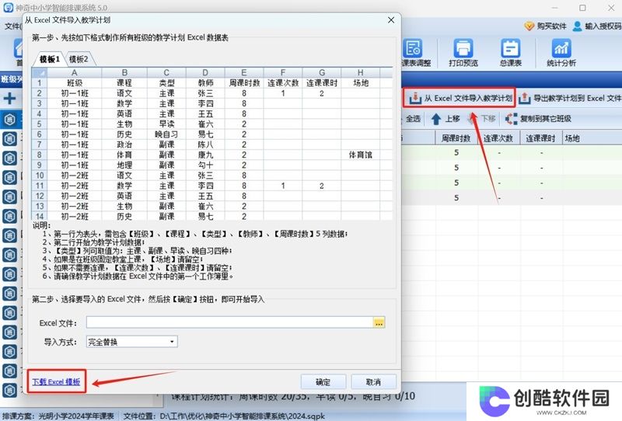622x421 pixels.
Task: Click the 复制到其它班级 button
Action: 538,119
